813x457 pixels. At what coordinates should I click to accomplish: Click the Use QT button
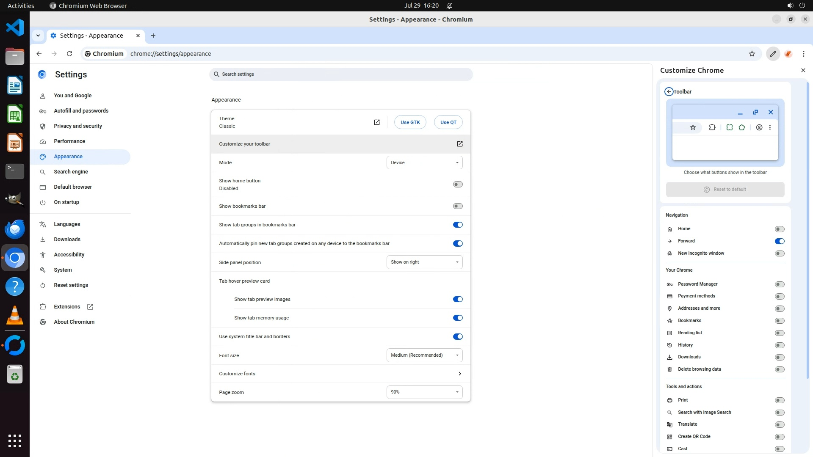click(448, 122)
